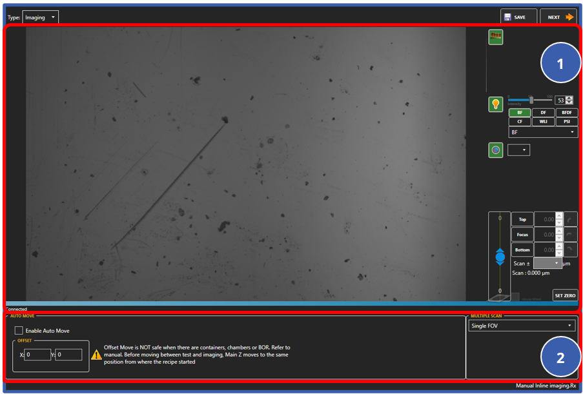Toggle BFDF imaging mode

coord(567,112)
